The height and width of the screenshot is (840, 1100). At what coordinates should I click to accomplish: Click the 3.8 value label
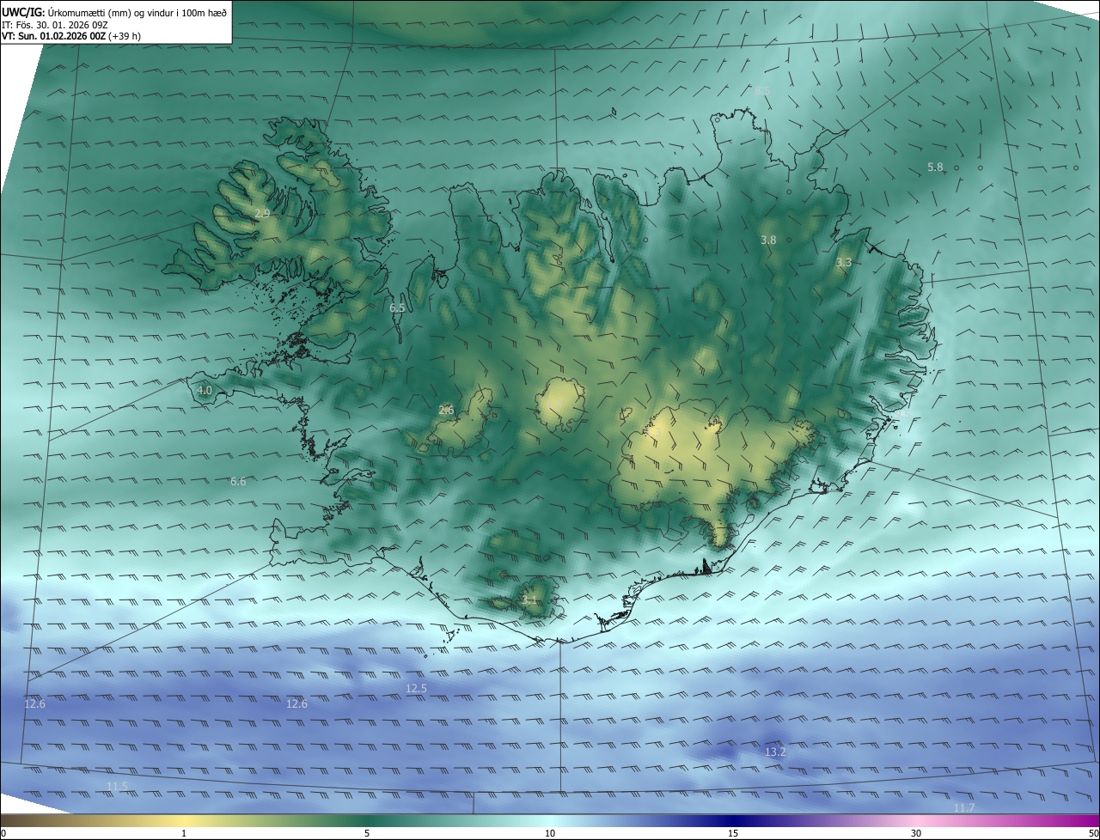click(768, 240)
